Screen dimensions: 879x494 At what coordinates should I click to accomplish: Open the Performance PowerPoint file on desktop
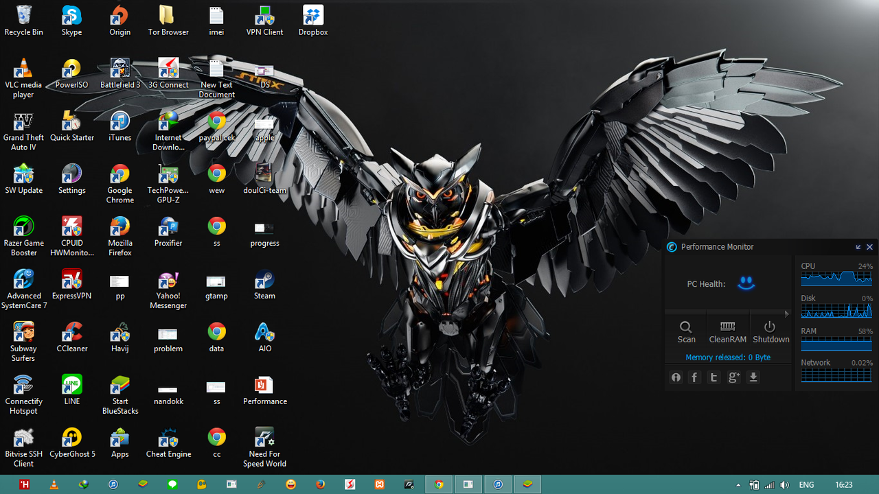click(264, 390)
